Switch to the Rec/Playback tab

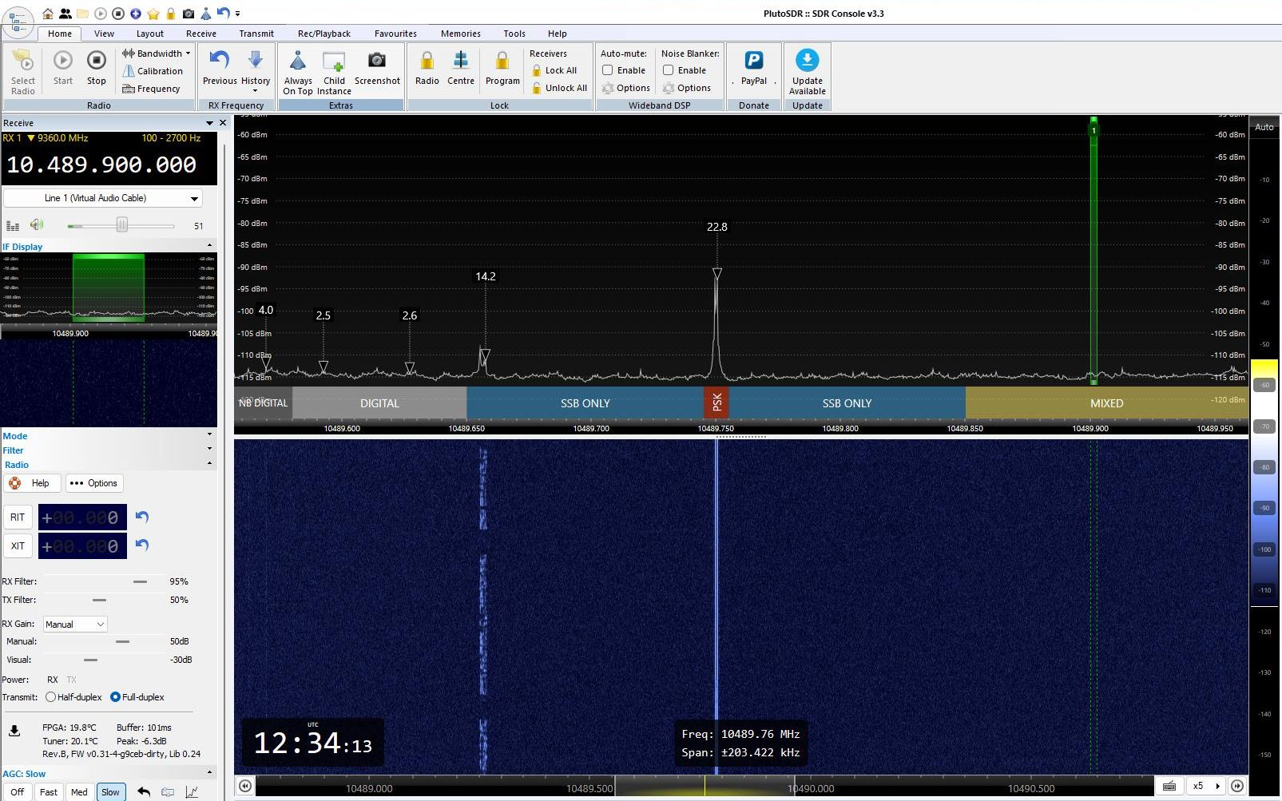[324, 34]
